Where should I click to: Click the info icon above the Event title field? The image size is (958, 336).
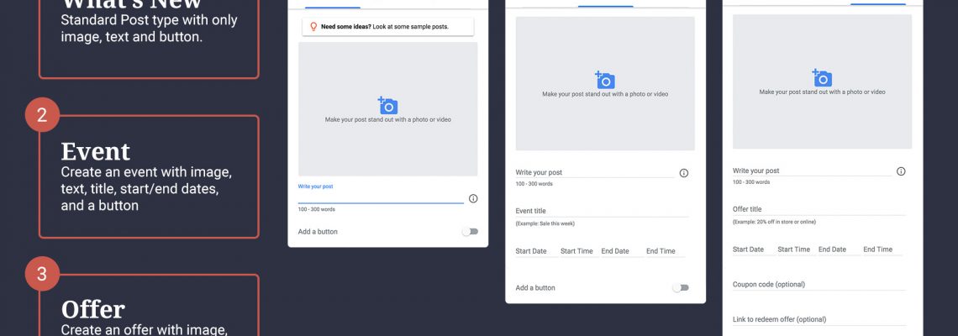[683, 173]
